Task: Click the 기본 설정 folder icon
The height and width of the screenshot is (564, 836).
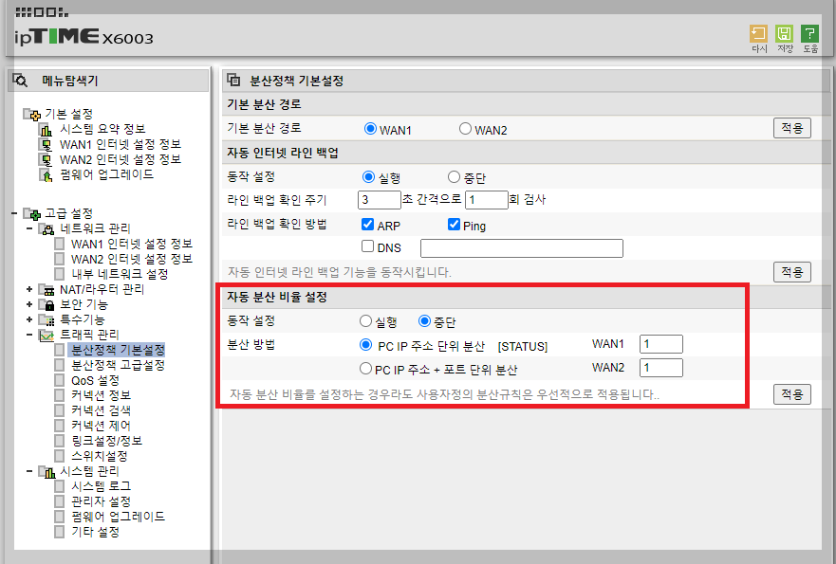Action: [32, 114]
